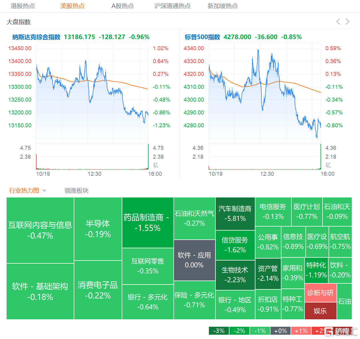Viewport: 360px width, 339px height.
Task: Click the next index arrow
Action: 347,21
